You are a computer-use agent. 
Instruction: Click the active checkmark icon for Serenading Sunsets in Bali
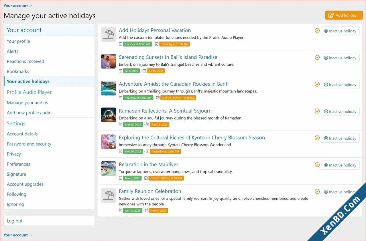click(x=317, y=57)
